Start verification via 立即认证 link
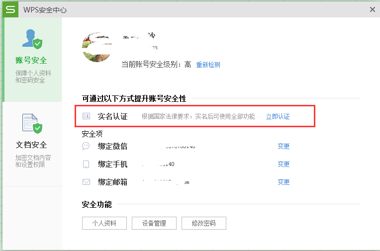This screenshot has height=251, width=380. 278,116
